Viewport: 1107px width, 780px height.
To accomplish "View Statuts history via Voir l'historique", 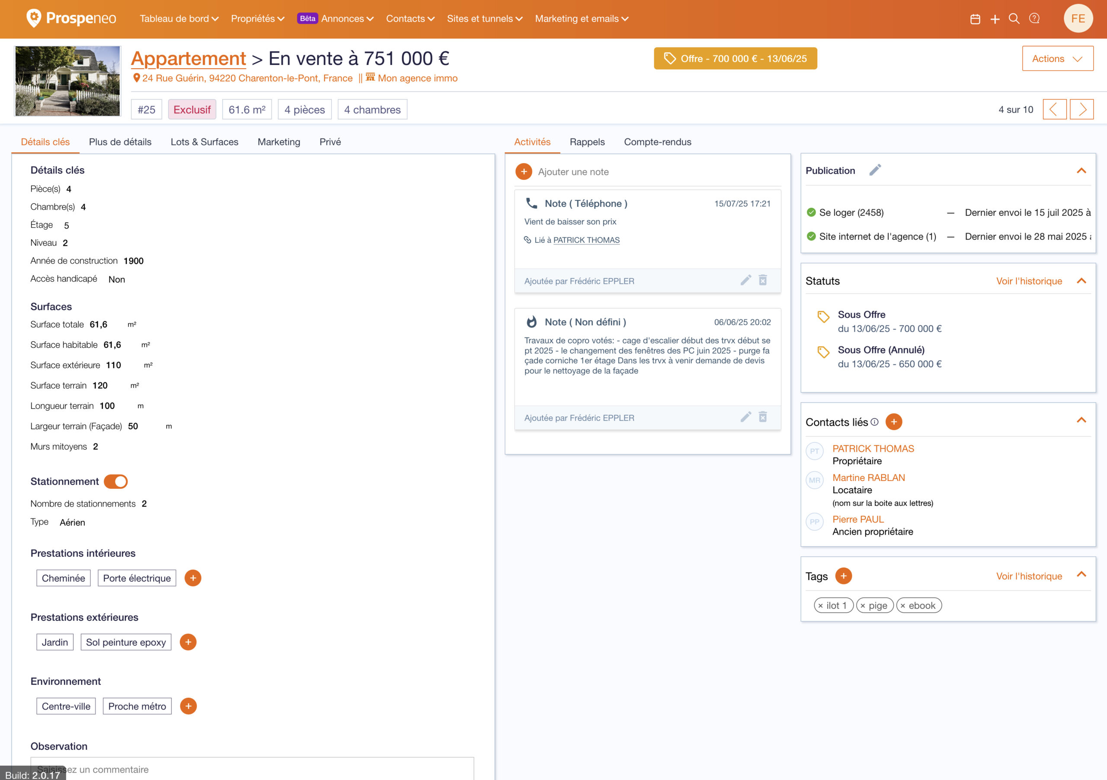I will coord(1029,281).
